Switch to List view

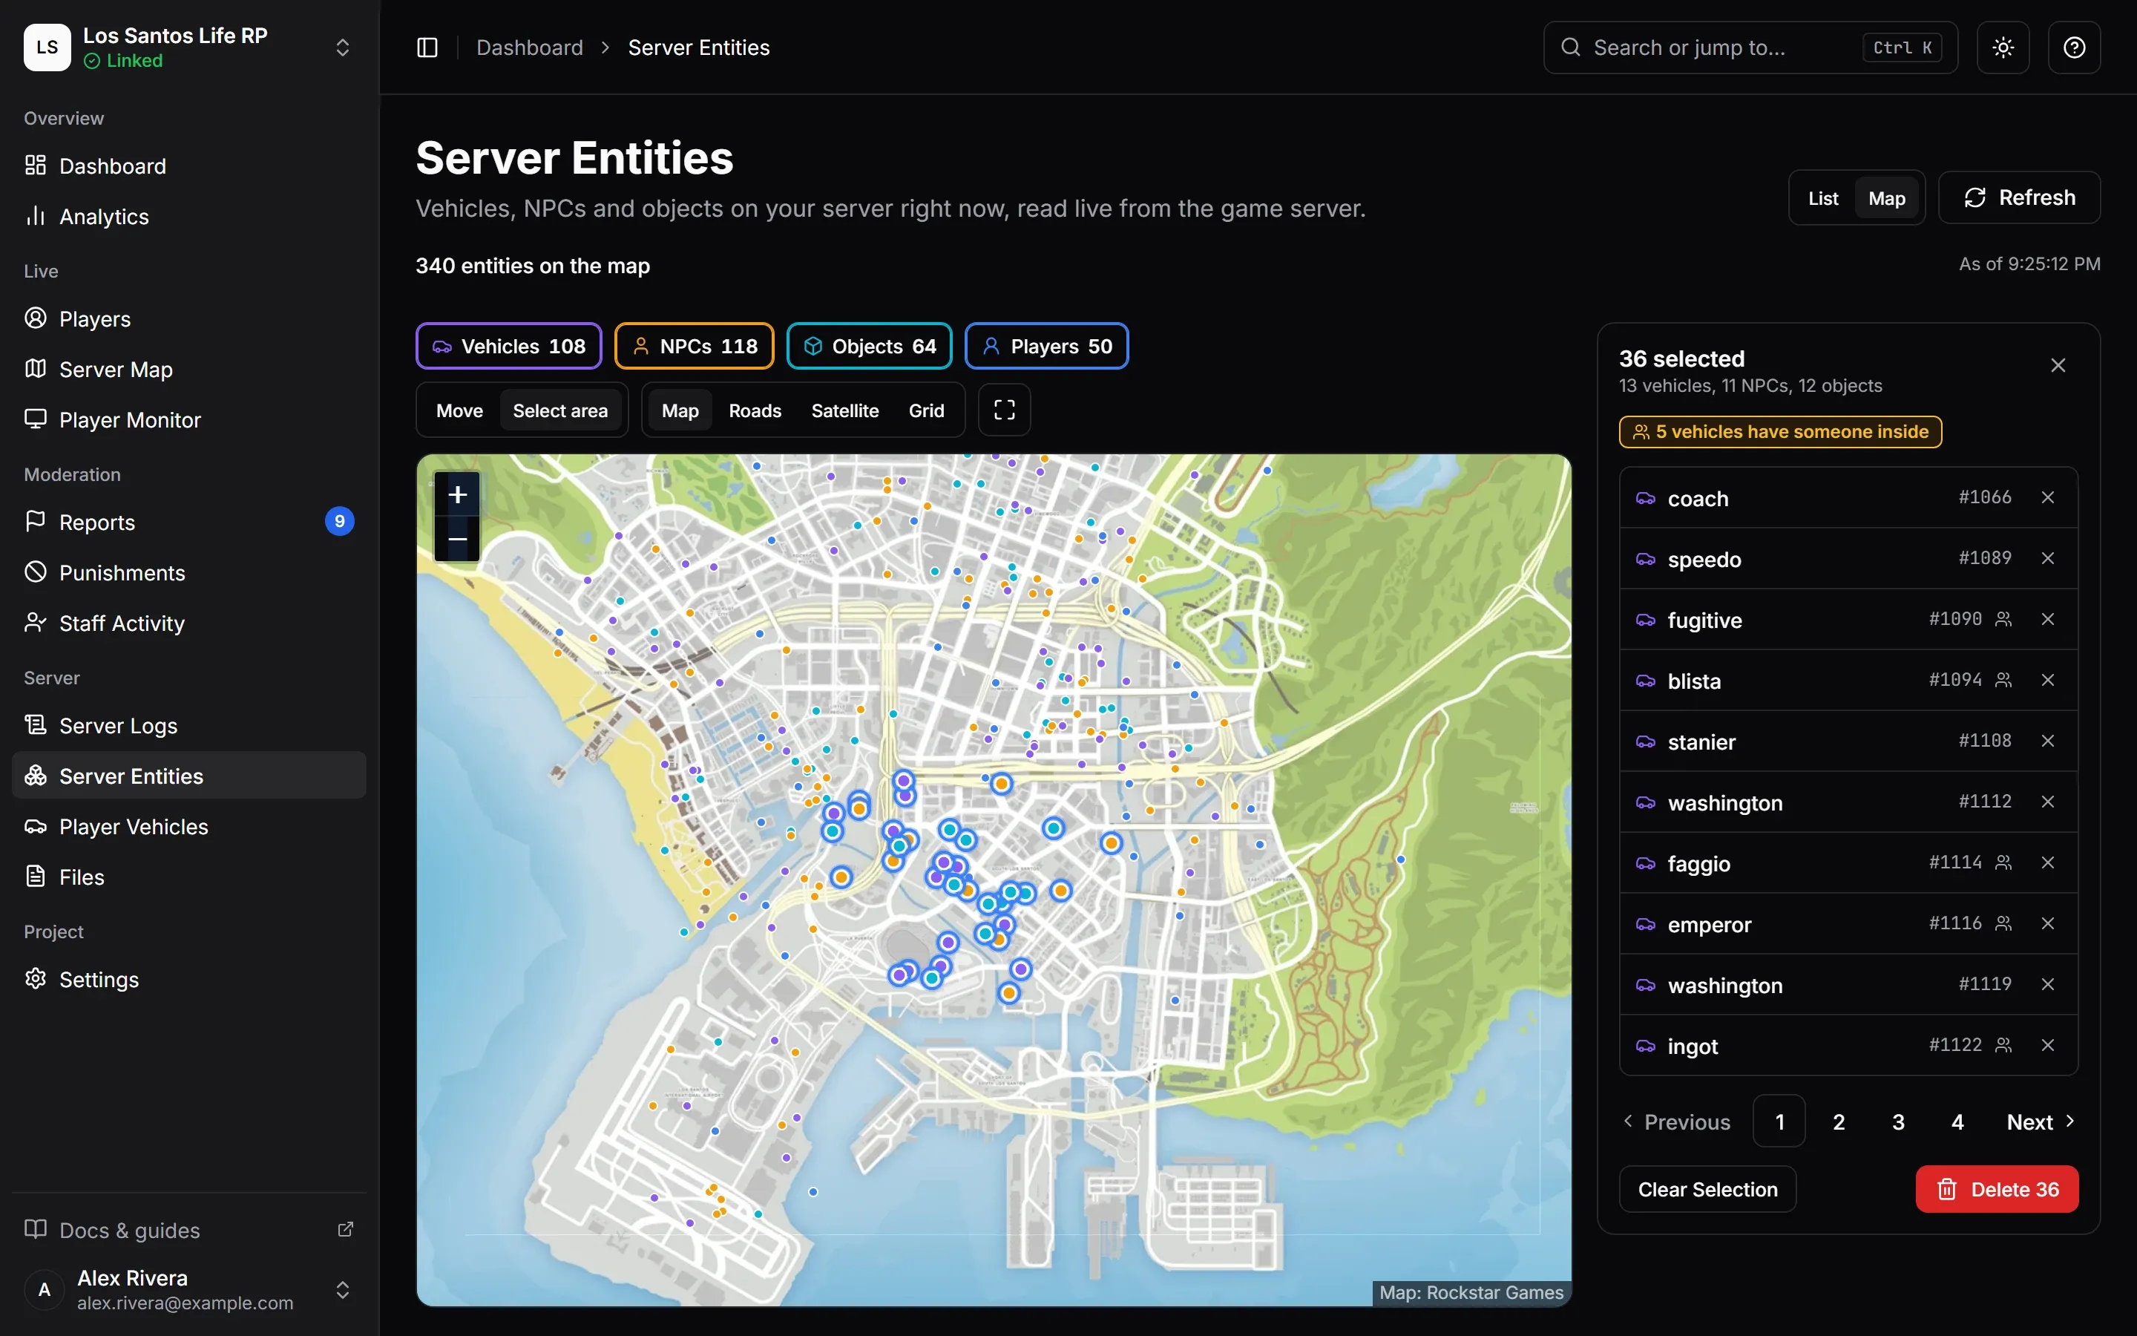click(x=1822, y=198)
